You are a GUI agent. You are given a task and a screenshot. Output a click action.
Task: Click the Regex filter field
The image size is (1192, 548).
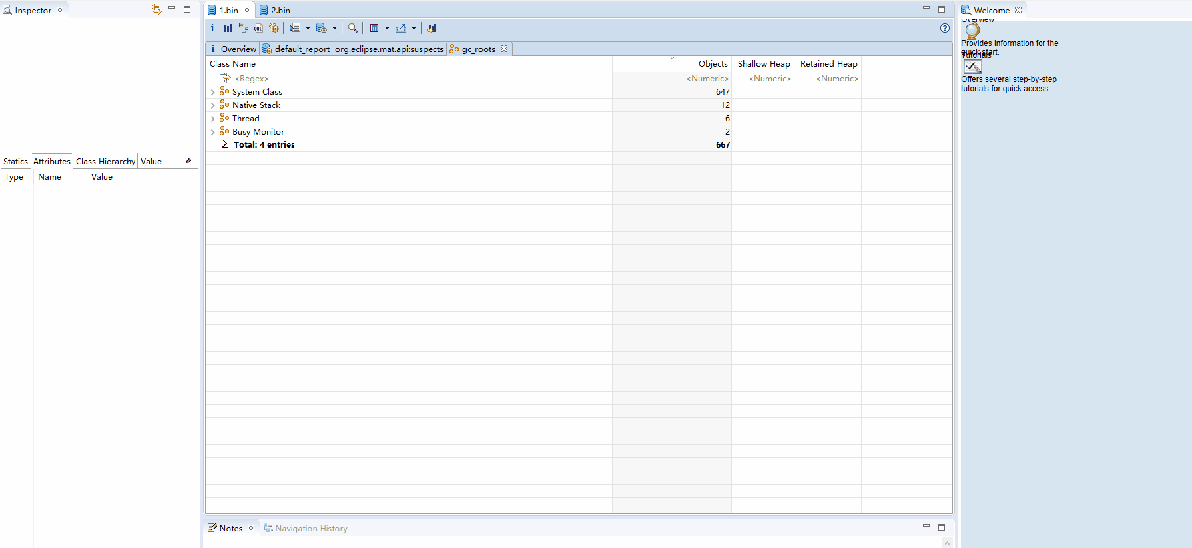409,79
